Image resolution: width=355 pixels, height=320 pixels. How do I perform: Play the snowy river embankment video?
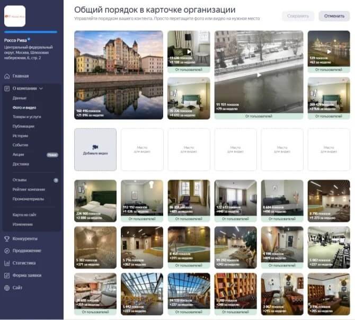[x=259, y=75]
